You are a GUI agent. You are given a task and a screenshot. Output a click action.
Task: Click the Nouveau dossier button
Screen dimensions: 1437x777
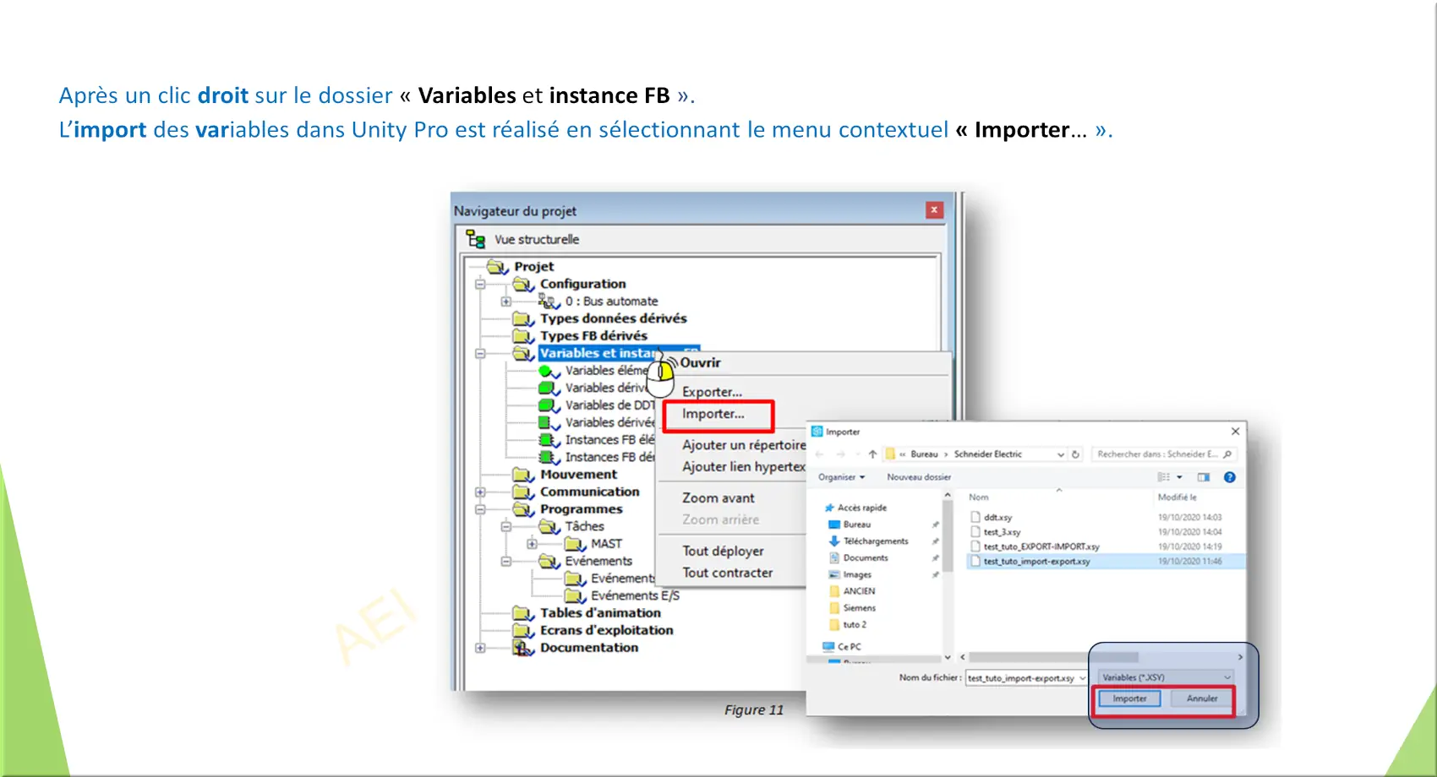pos(919,477)
